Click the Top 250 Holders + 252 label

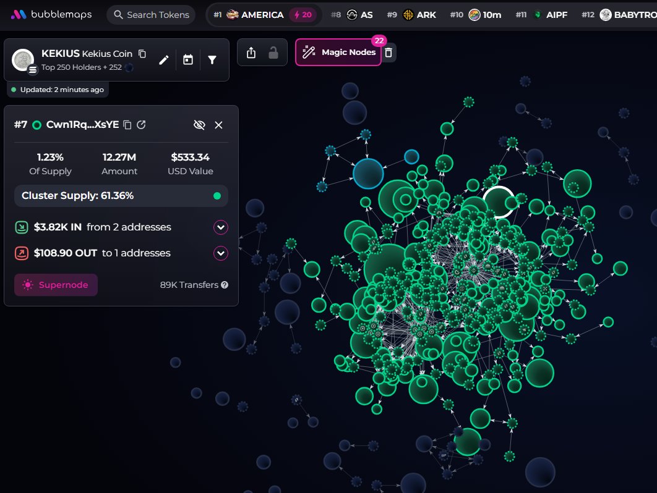(81, 67)
